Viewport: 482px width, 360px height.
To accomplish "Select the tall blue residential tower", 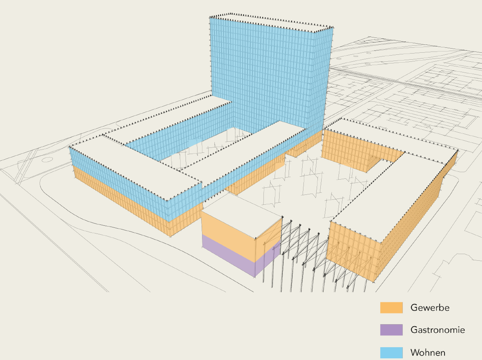I will coord(270,74).
